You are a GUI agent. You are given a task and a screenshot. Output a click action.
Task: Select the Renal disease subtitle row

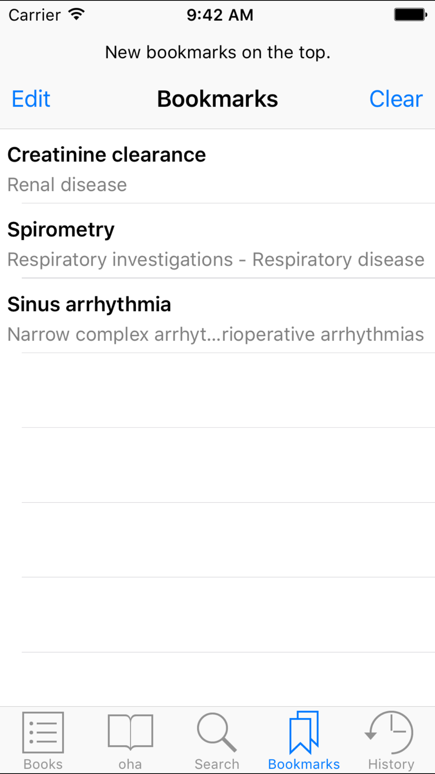pos(67,185)
